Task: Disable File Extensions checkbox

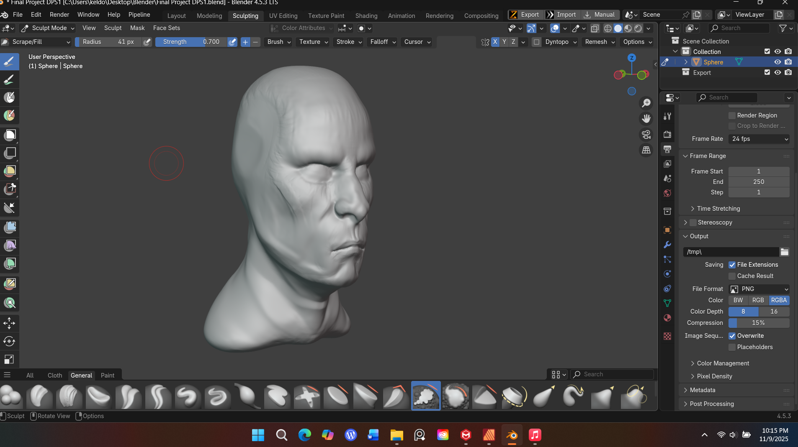Action: (732, 265)
